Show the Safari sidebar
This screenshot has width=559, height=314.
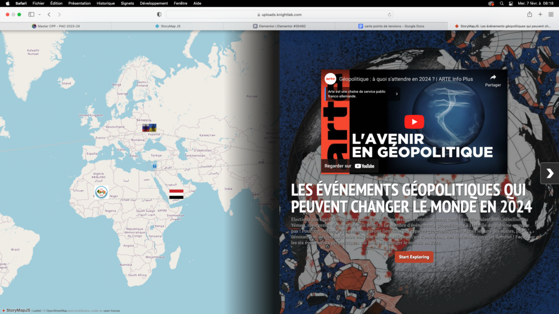(x=31, y=15)
